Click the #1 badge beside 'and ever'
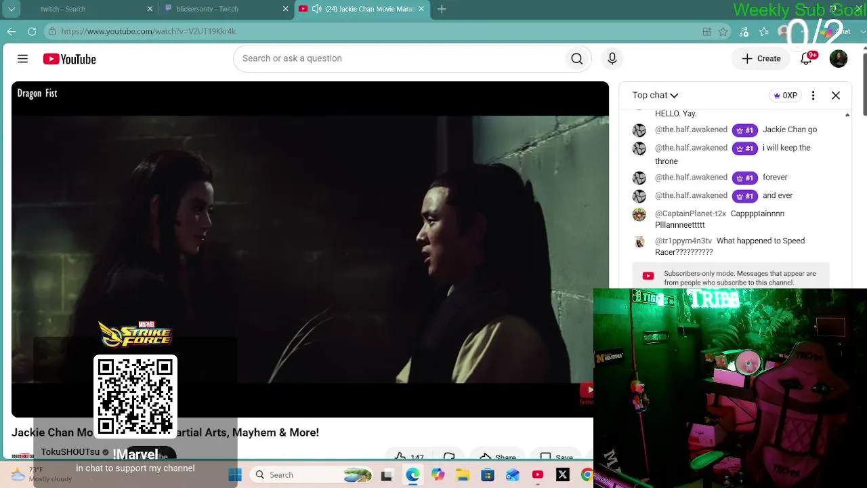 click(745, 196)
